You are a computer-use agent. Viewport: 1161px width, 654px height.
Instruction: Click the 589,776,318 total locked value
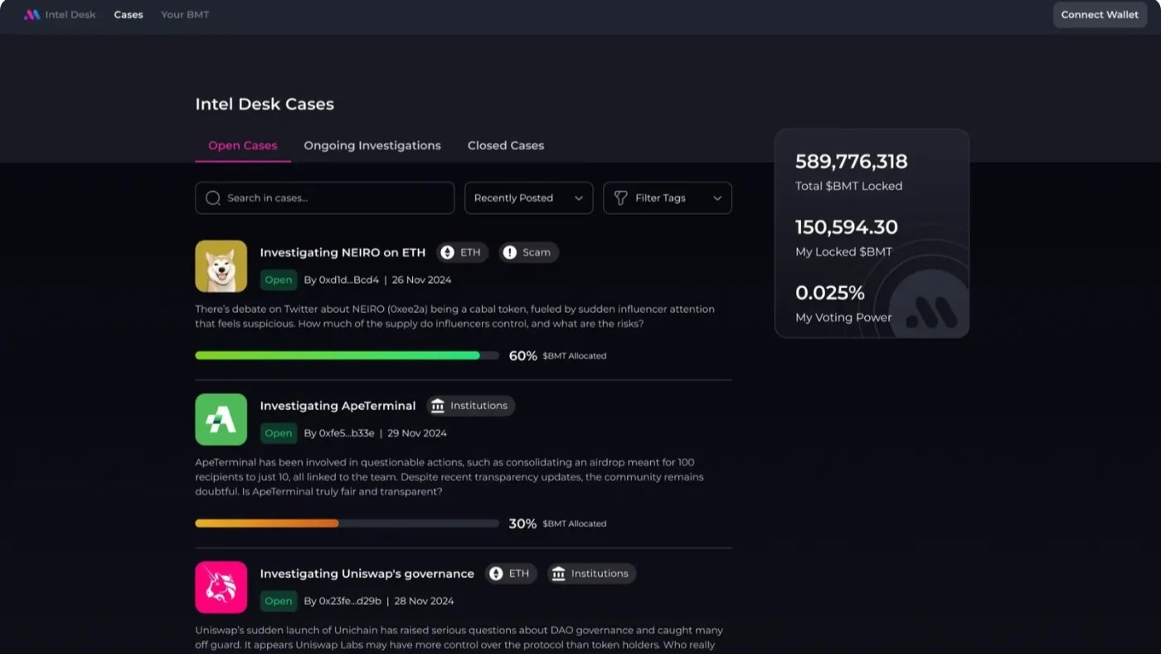point(852,162)
